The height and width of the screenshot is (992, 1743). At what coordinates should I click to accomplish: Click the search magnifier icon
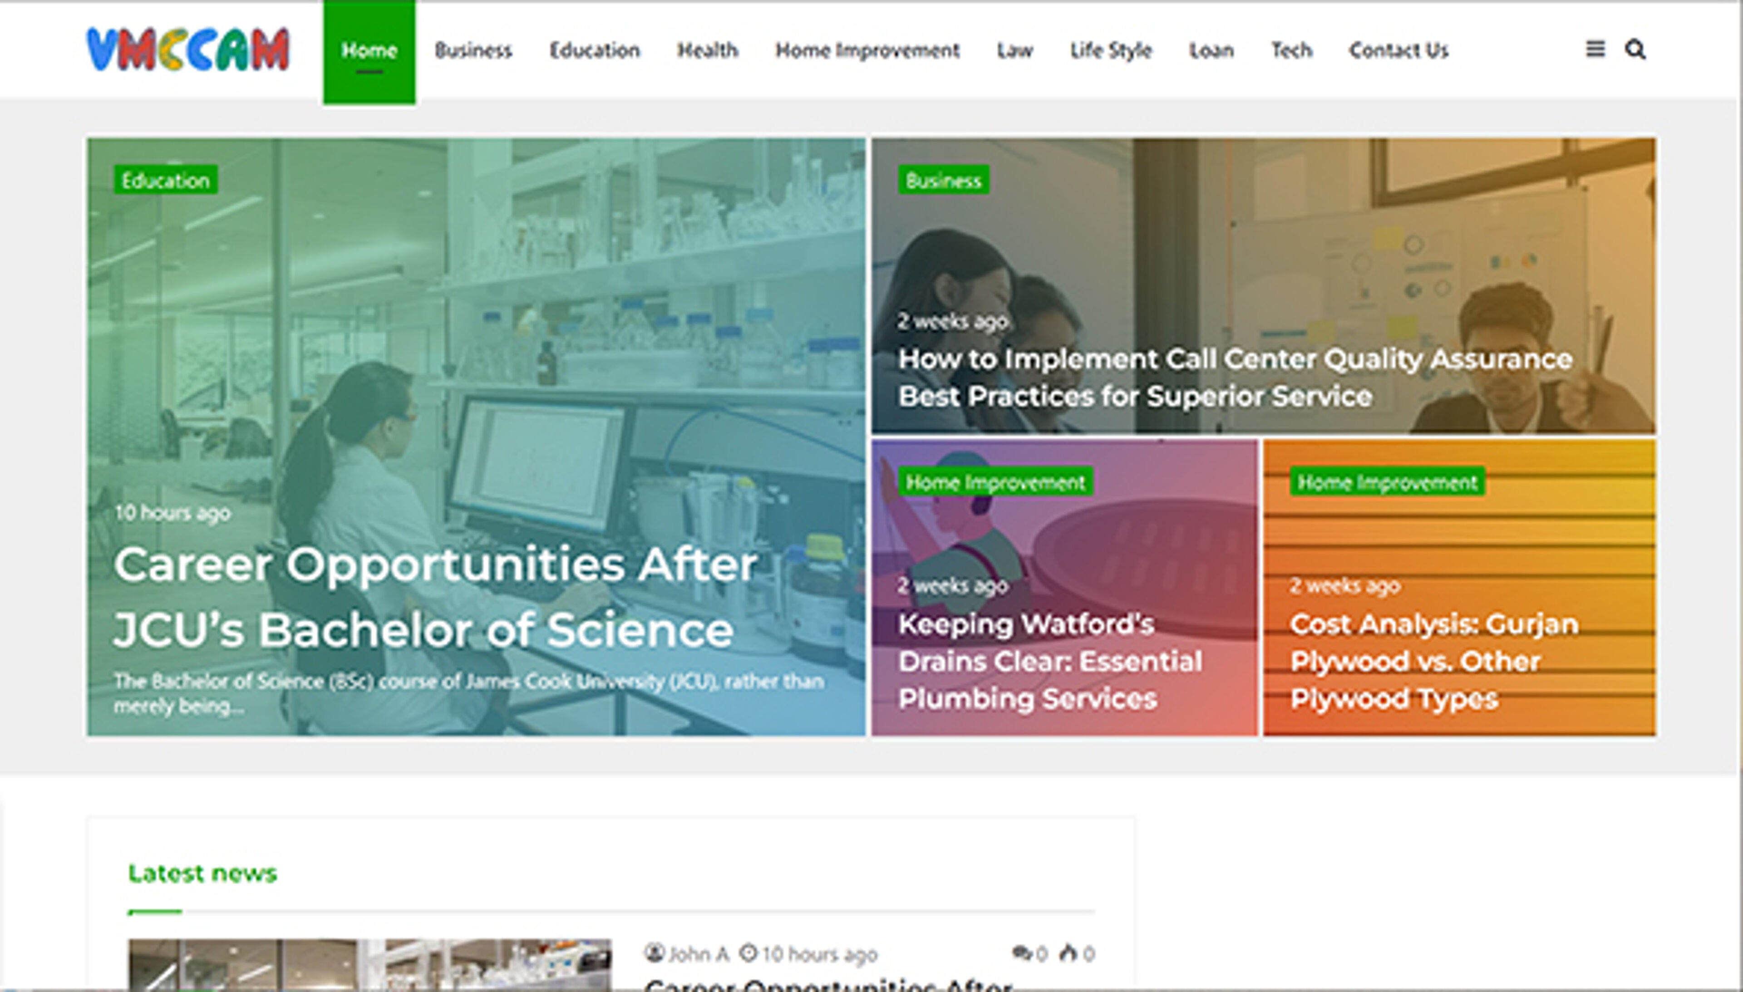tap(1635, 50)
